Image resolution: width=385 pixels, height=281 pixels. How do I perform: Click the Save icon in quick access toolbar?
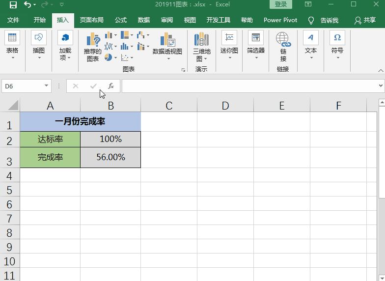point(13,5)
